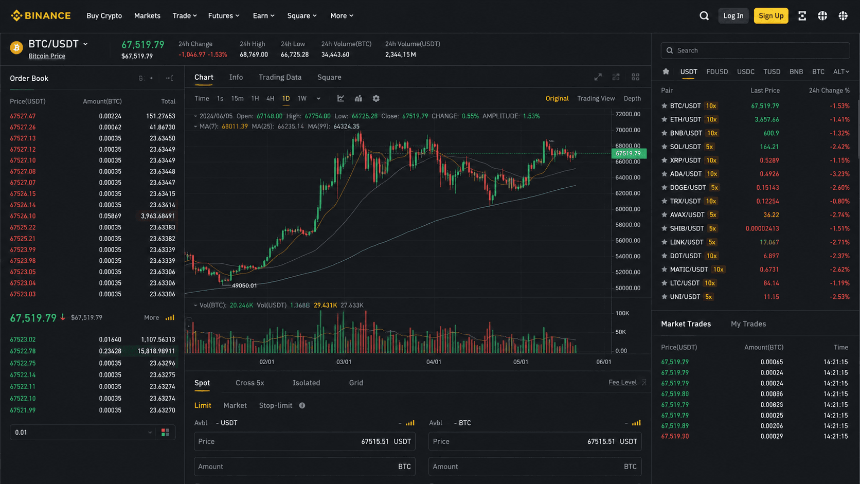Favorite the UNI/USDT pair star
Screen dimensions: 860x484
664,297
